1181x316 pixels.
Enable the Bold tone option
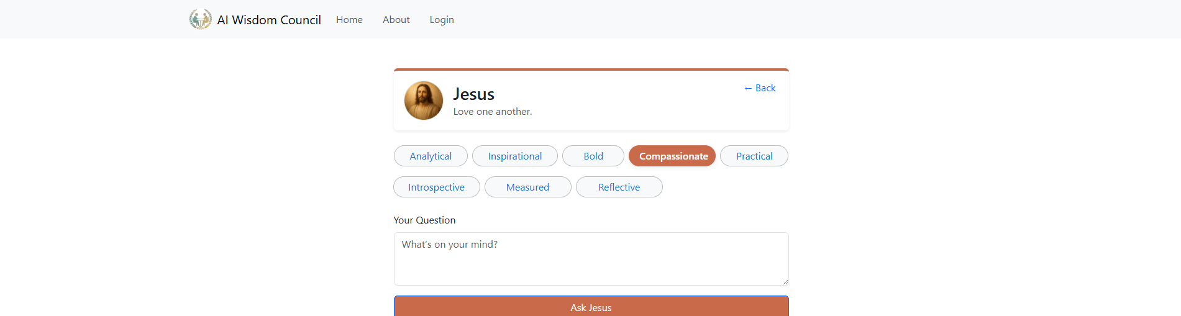[x=593, y=156]
